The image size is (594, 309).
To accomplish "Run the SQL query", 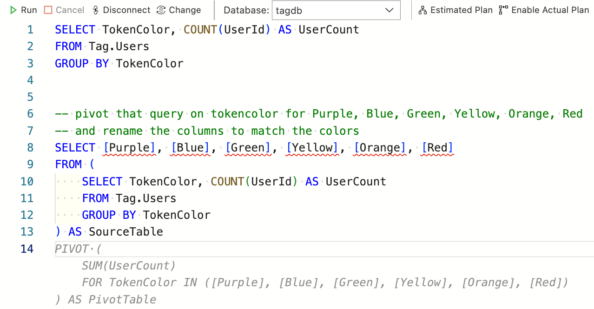I will pyautogui.click(x=23, y=10).
